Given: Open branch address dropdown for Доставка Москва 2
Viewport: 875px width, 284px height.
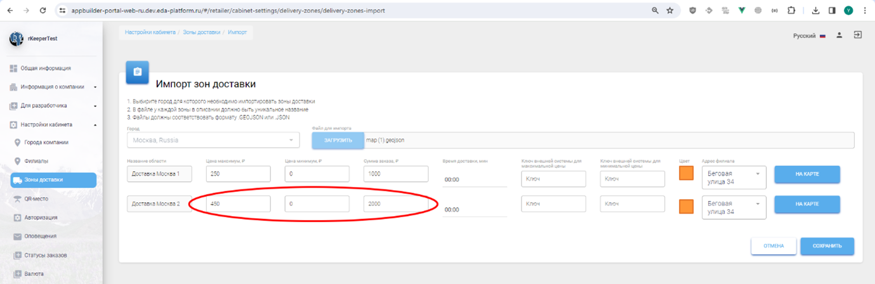Looking at the screenshot, I should [x=734, y=207].
